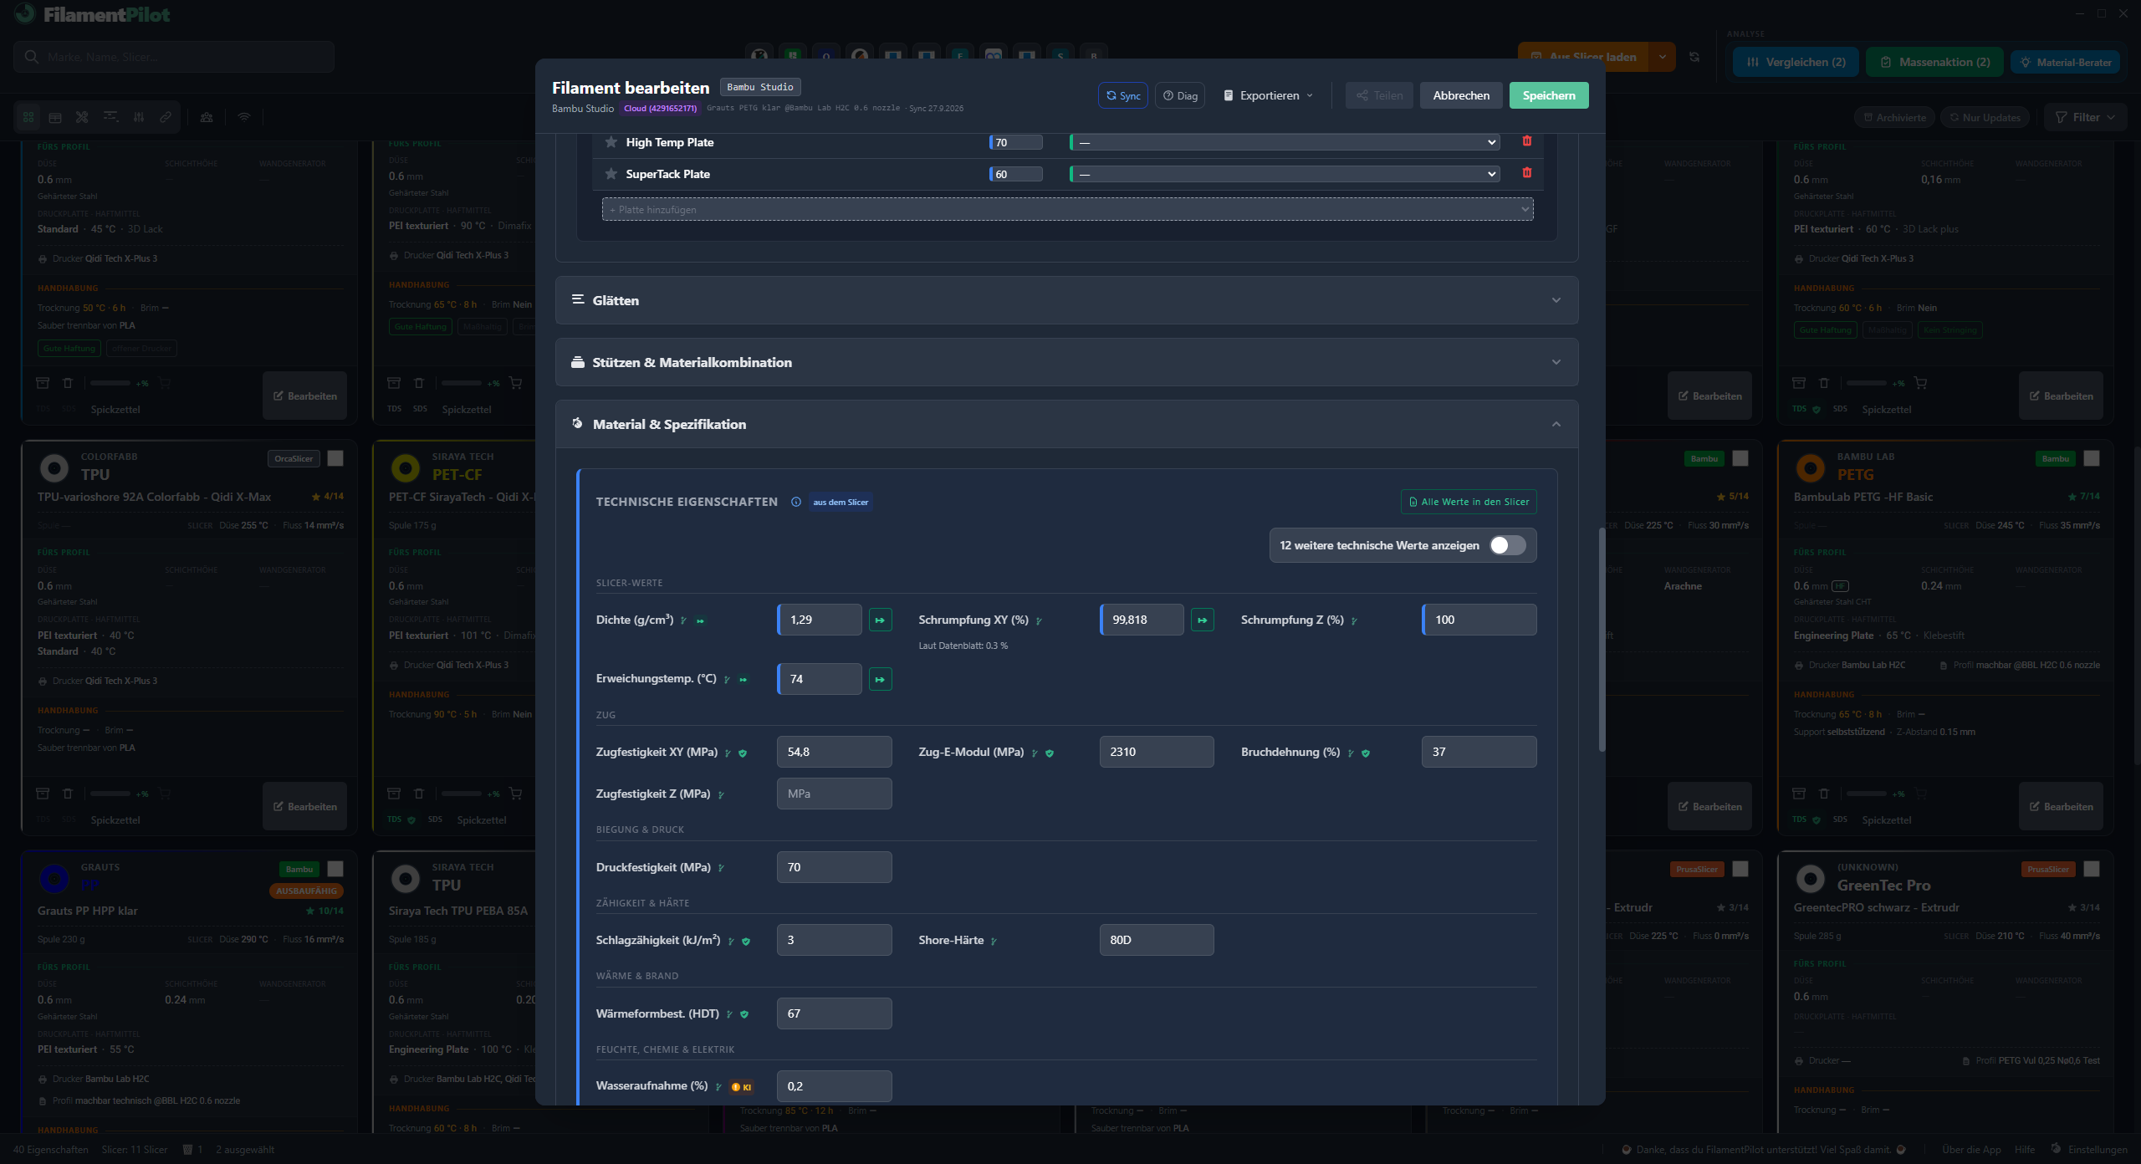
Task: Expand Stützen & Materialkombination section
Action: [1066, 362]
